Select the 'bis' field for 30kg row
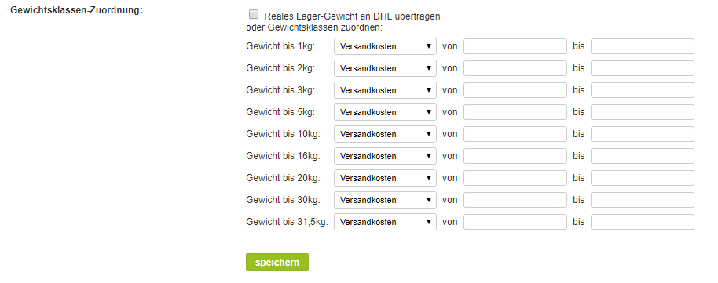The image size is (718, 283). pos(643,200)
